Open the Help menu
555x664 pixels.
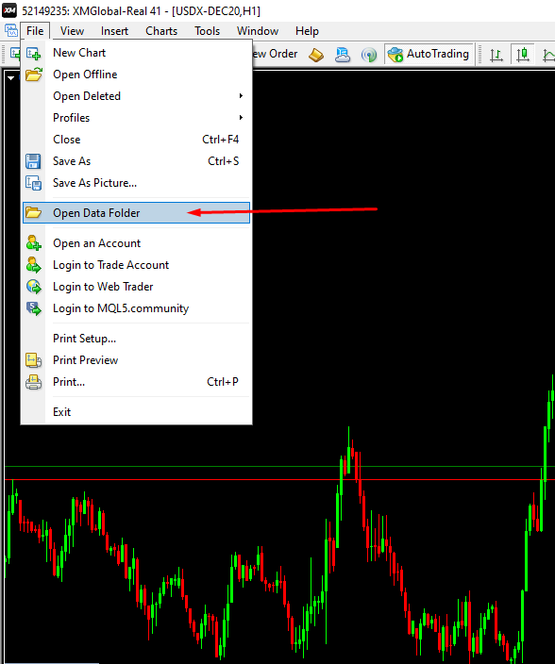pos(307,31)
